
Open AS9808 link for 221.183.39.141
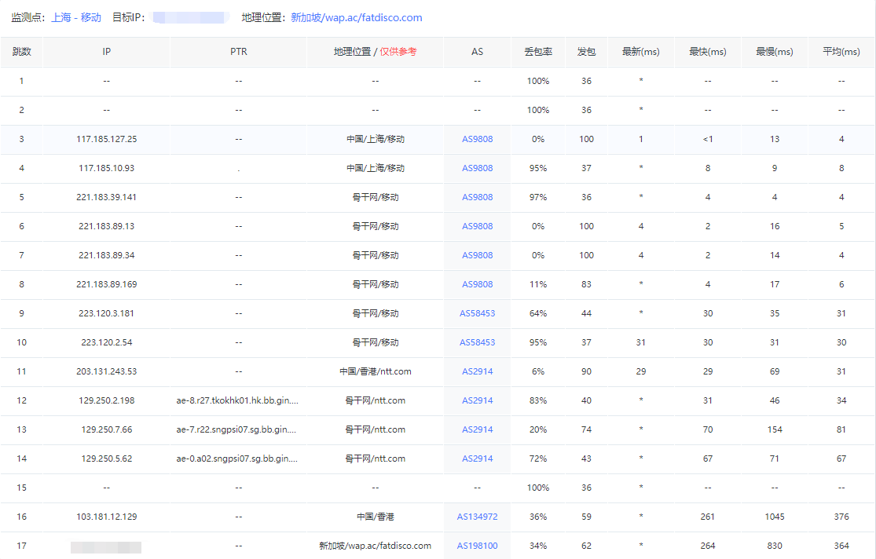point(477,197)
